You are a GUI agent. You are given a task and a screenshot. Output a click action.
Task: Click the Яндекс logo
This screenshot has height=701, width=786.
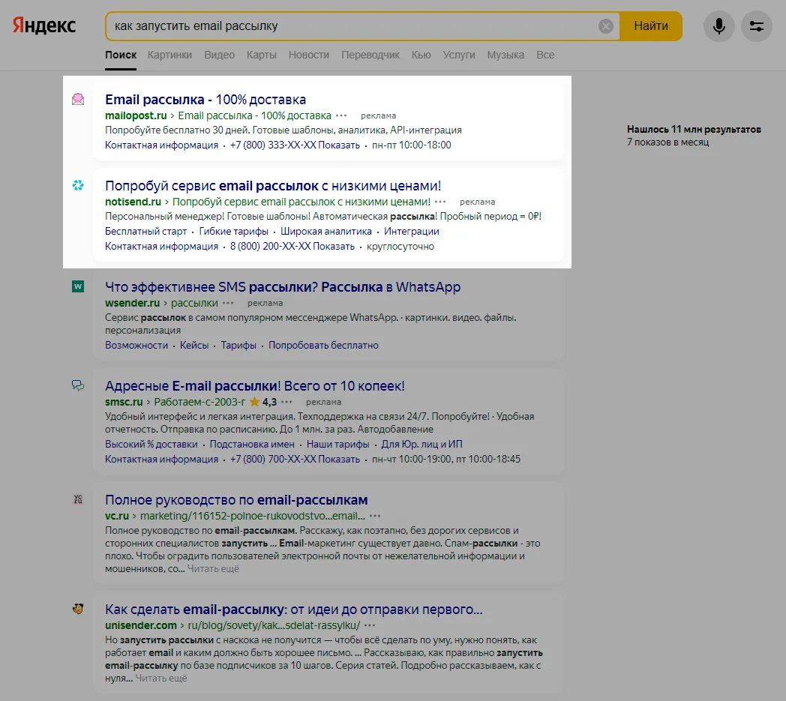point(44,25)
